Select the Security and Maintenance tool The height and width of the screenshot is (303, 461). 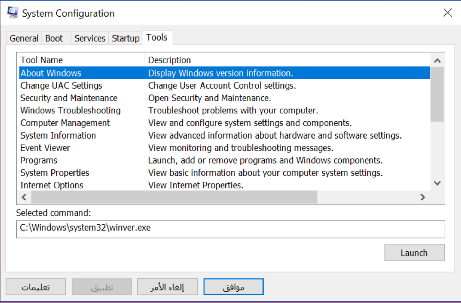(225, 98)
